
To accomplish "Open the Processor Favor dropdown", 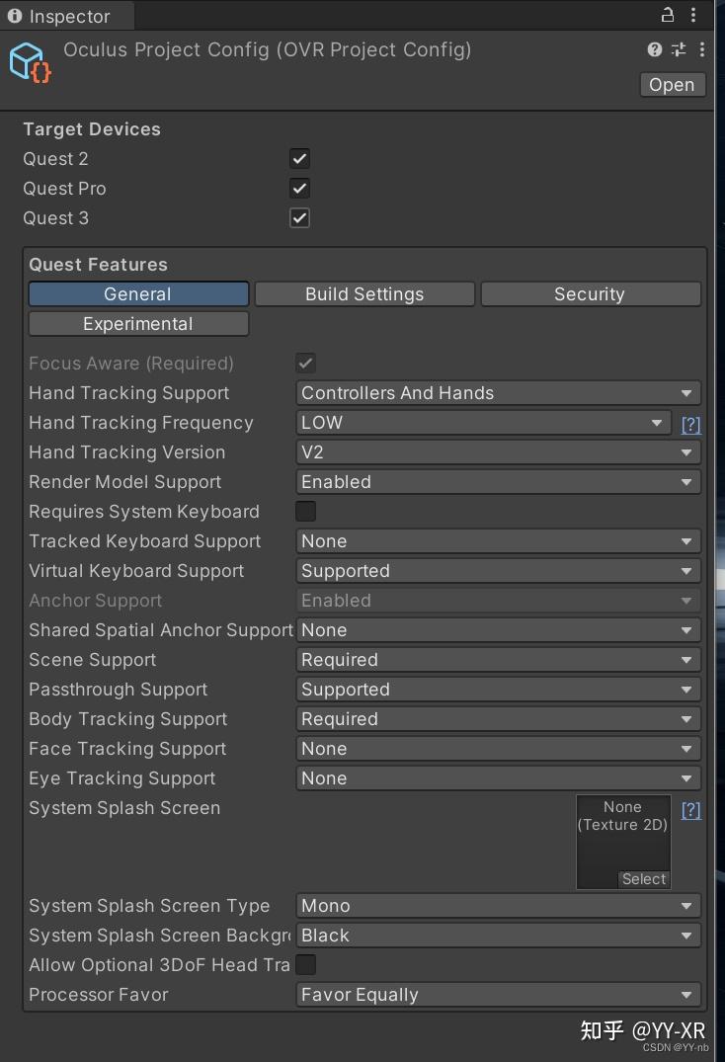I will pos(498,994).
